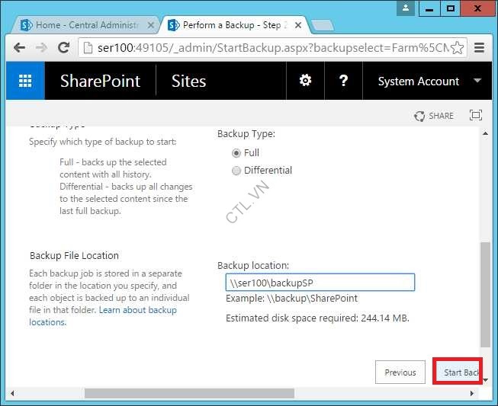Viewport: 498px width, 406px height.
Task: Toggle focus on content icon
Action: 475,115
